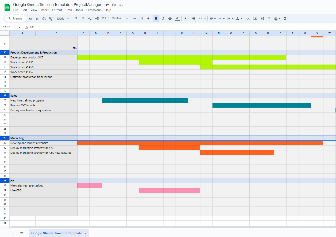Click Optimize production floor layout cell

[x=43, y=77]
